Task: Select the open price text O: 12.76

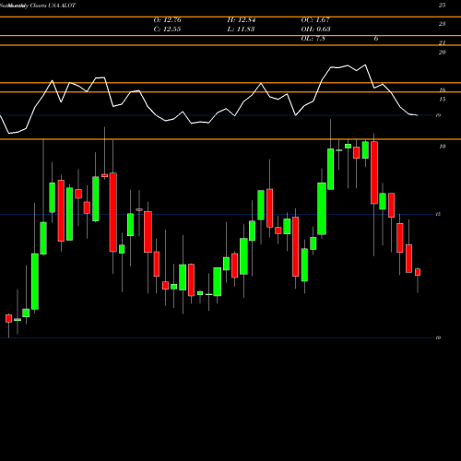Action: (167, 20)
